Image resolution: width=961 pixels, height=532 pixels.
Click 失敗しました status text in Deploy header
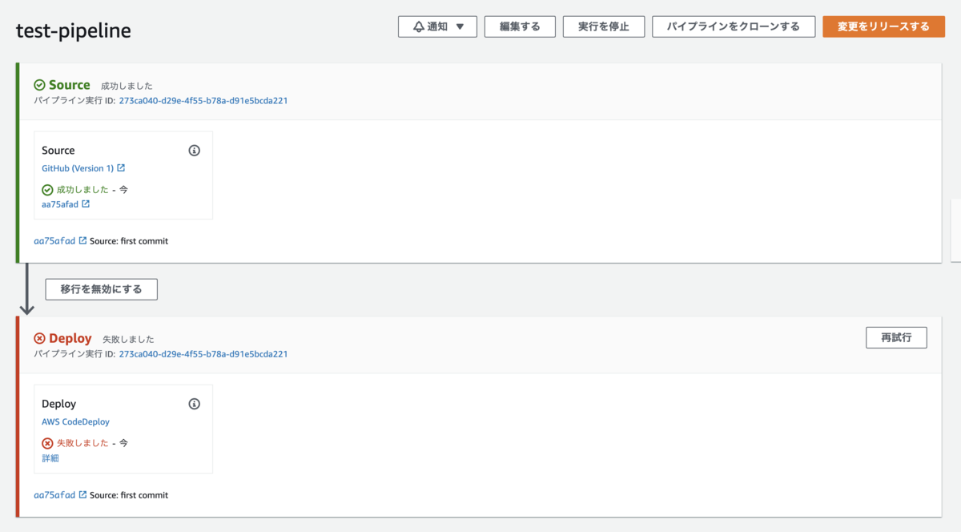(x=128, y=340)
